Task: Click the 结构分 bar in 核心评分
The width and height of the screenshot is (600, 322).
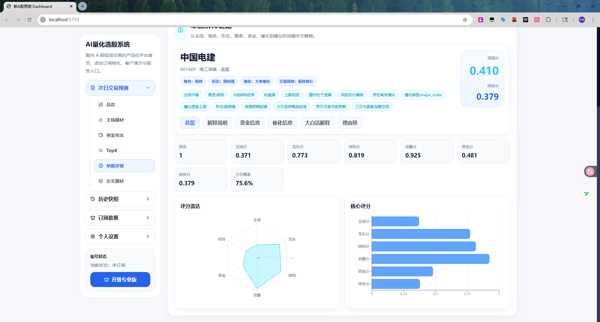Action: [424, 246]
